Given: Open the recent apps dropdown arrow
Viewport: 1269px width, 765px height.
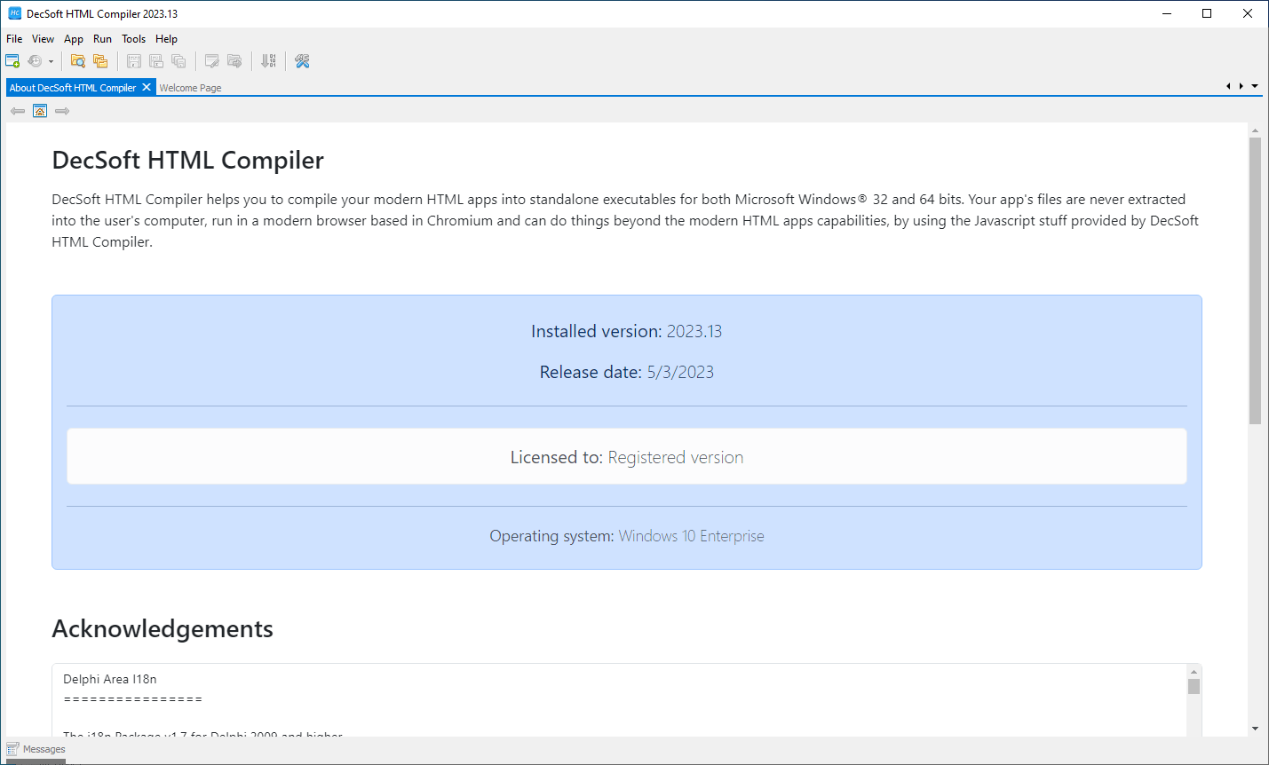Looking at the screenshot, I should (x=51, y=62).
